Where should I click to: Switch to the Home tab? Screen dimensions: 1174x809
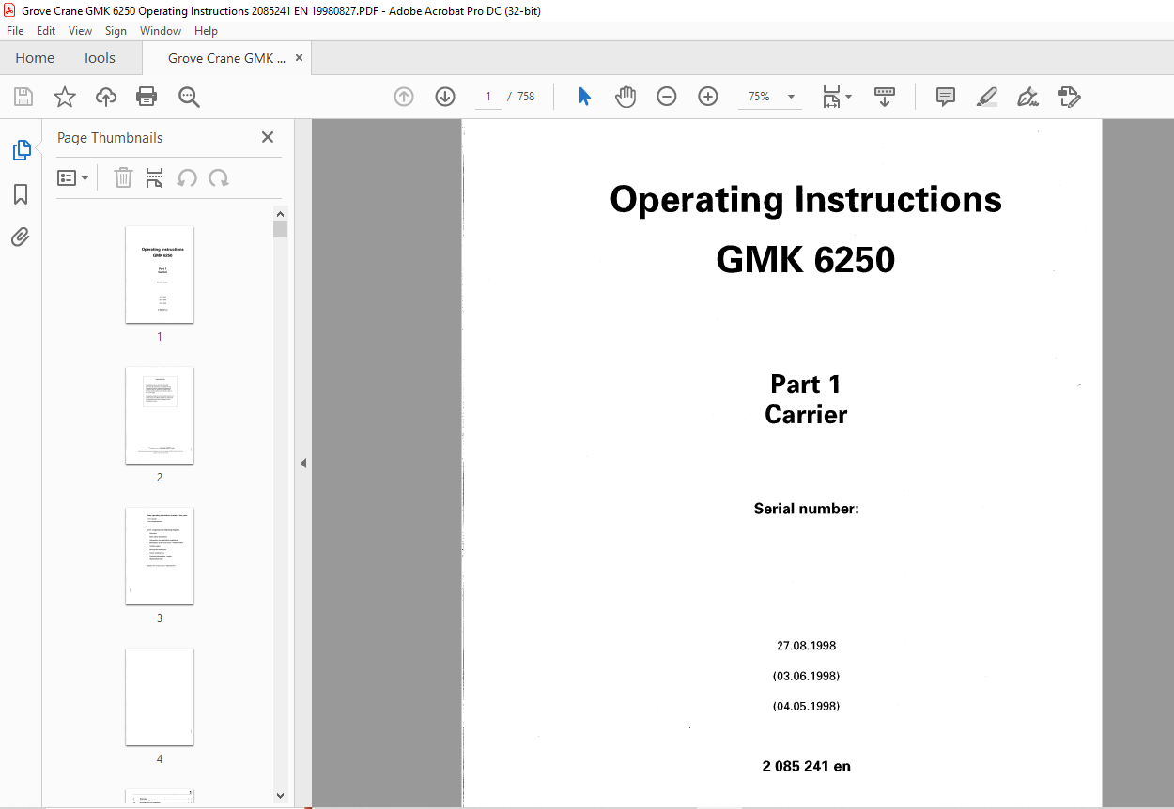pyautogui.click(x=35, y=58)
